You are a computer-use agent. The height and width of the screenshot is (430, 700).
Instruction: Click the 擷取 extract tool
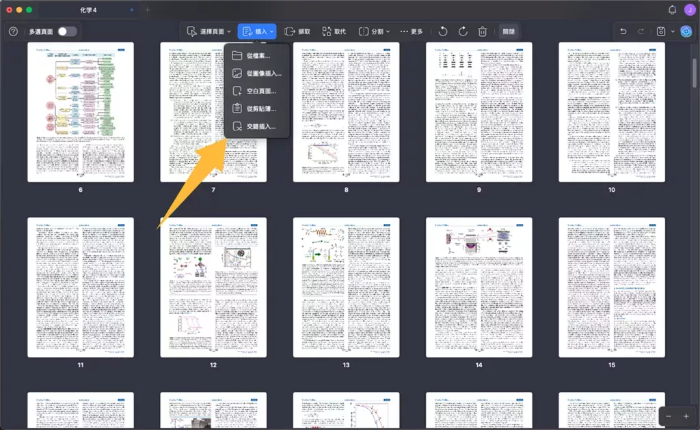pyautogui.click(x=297, y=31)
